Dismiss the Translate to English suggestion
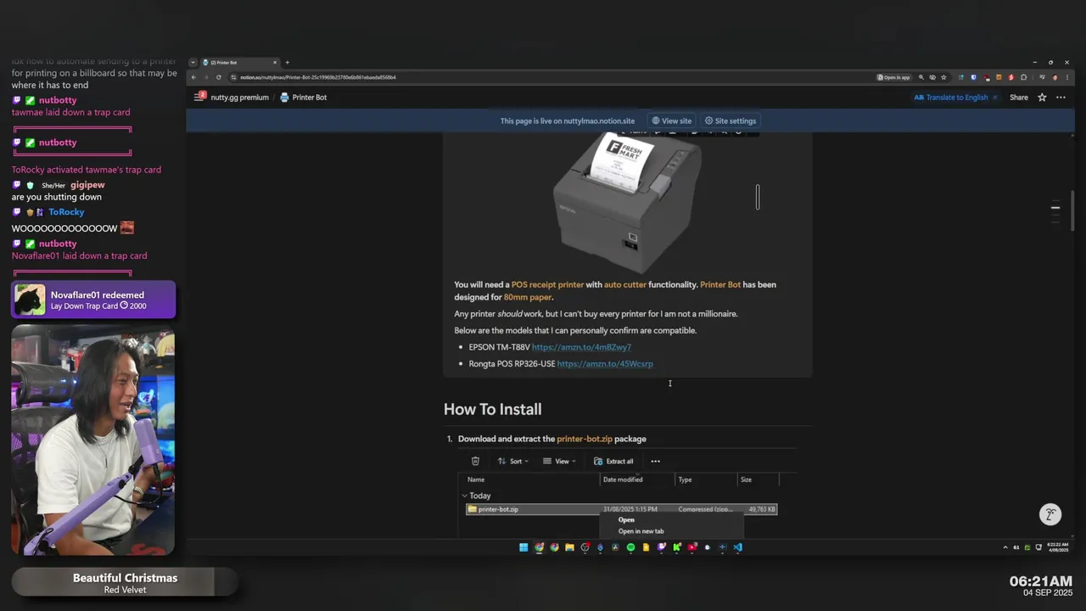 point(995,98)
